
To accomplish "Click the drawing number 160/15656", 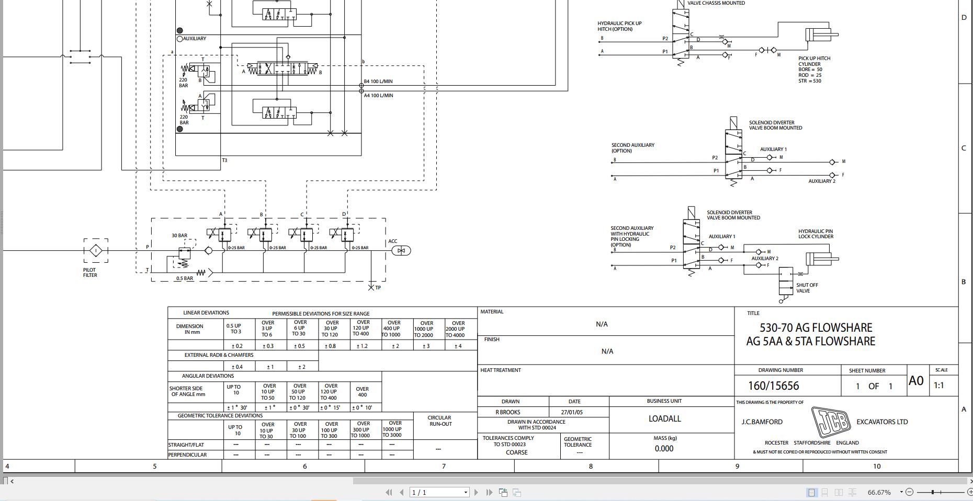I will [x=773, y=386].
